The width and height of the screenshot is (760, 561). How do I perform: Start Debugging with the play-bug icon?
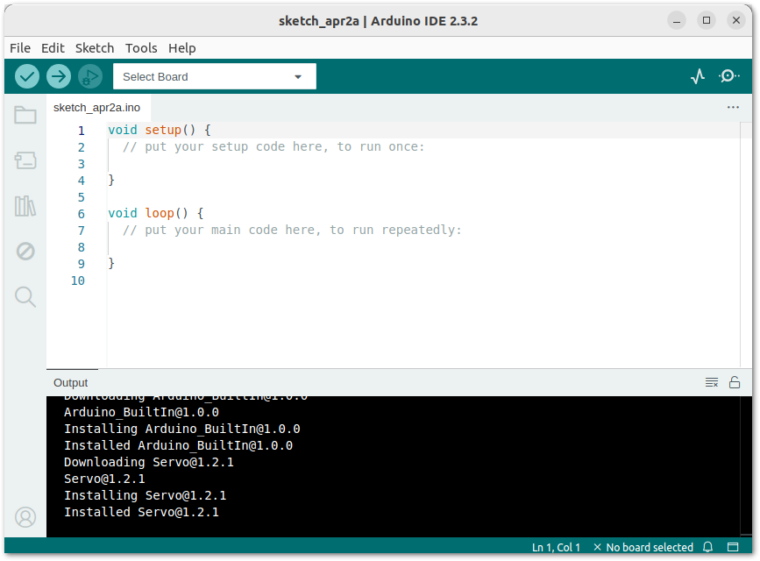pos(90,76)
